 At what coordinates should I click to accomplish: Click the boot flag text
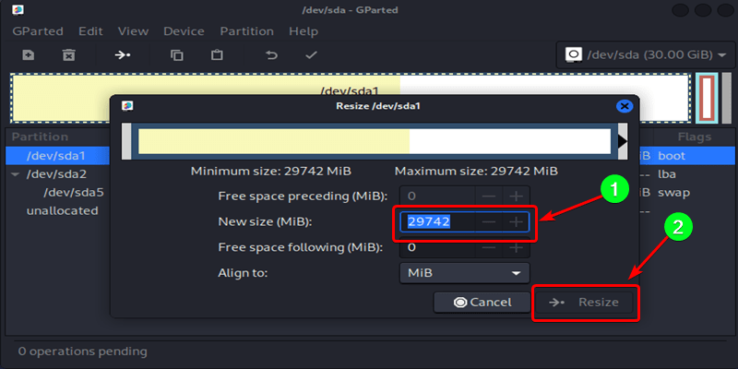click(x=672, y=155)
